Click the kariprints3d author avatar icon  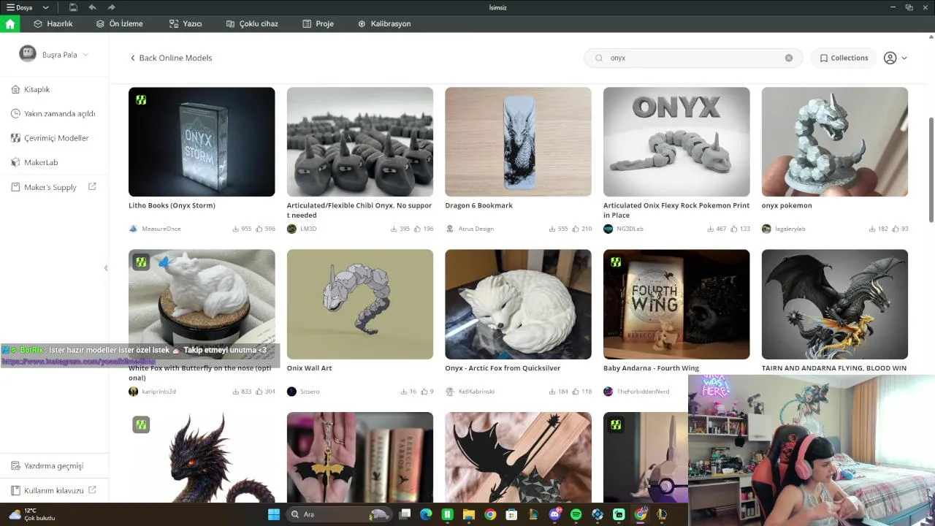[133, 392]
